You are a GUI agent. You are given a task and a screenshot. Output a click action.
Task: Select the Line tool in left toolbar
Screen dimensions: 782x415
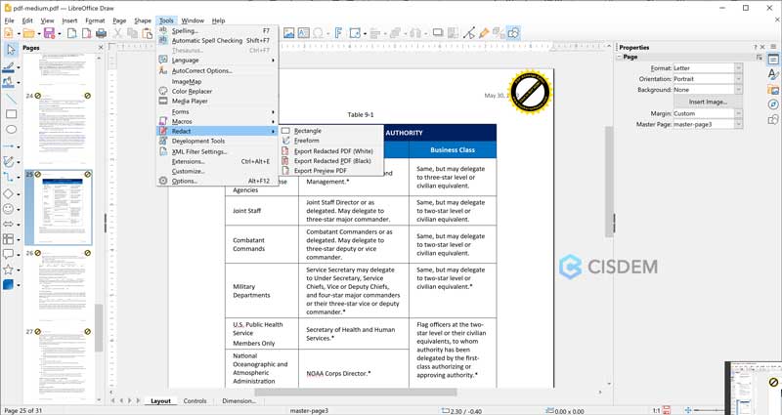click(x=11, y=99)
